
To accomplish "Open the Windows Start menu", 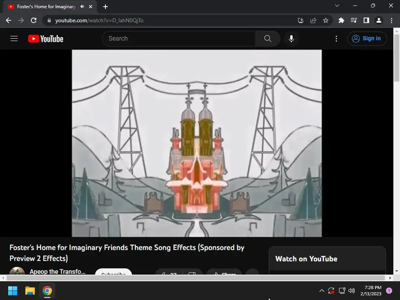I will (13, 291).
